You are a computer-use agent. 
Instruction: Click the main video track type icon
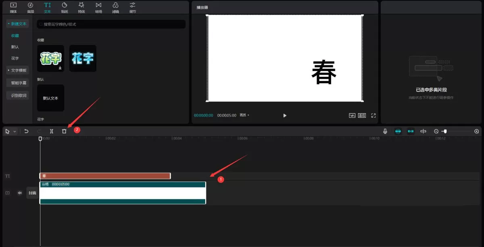tap(7, 193)
